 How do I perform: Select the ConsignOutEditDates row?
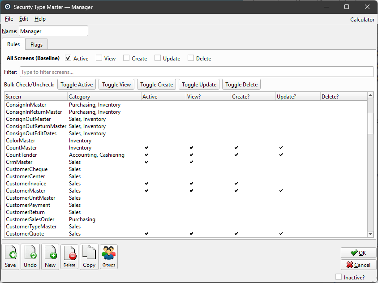tap(186, 133)
